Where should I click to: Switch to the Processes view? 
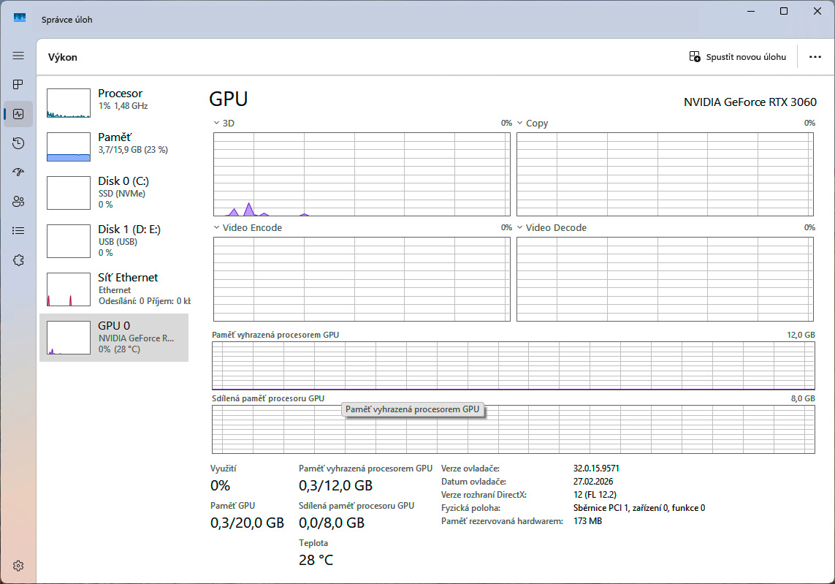pos(18,84)
